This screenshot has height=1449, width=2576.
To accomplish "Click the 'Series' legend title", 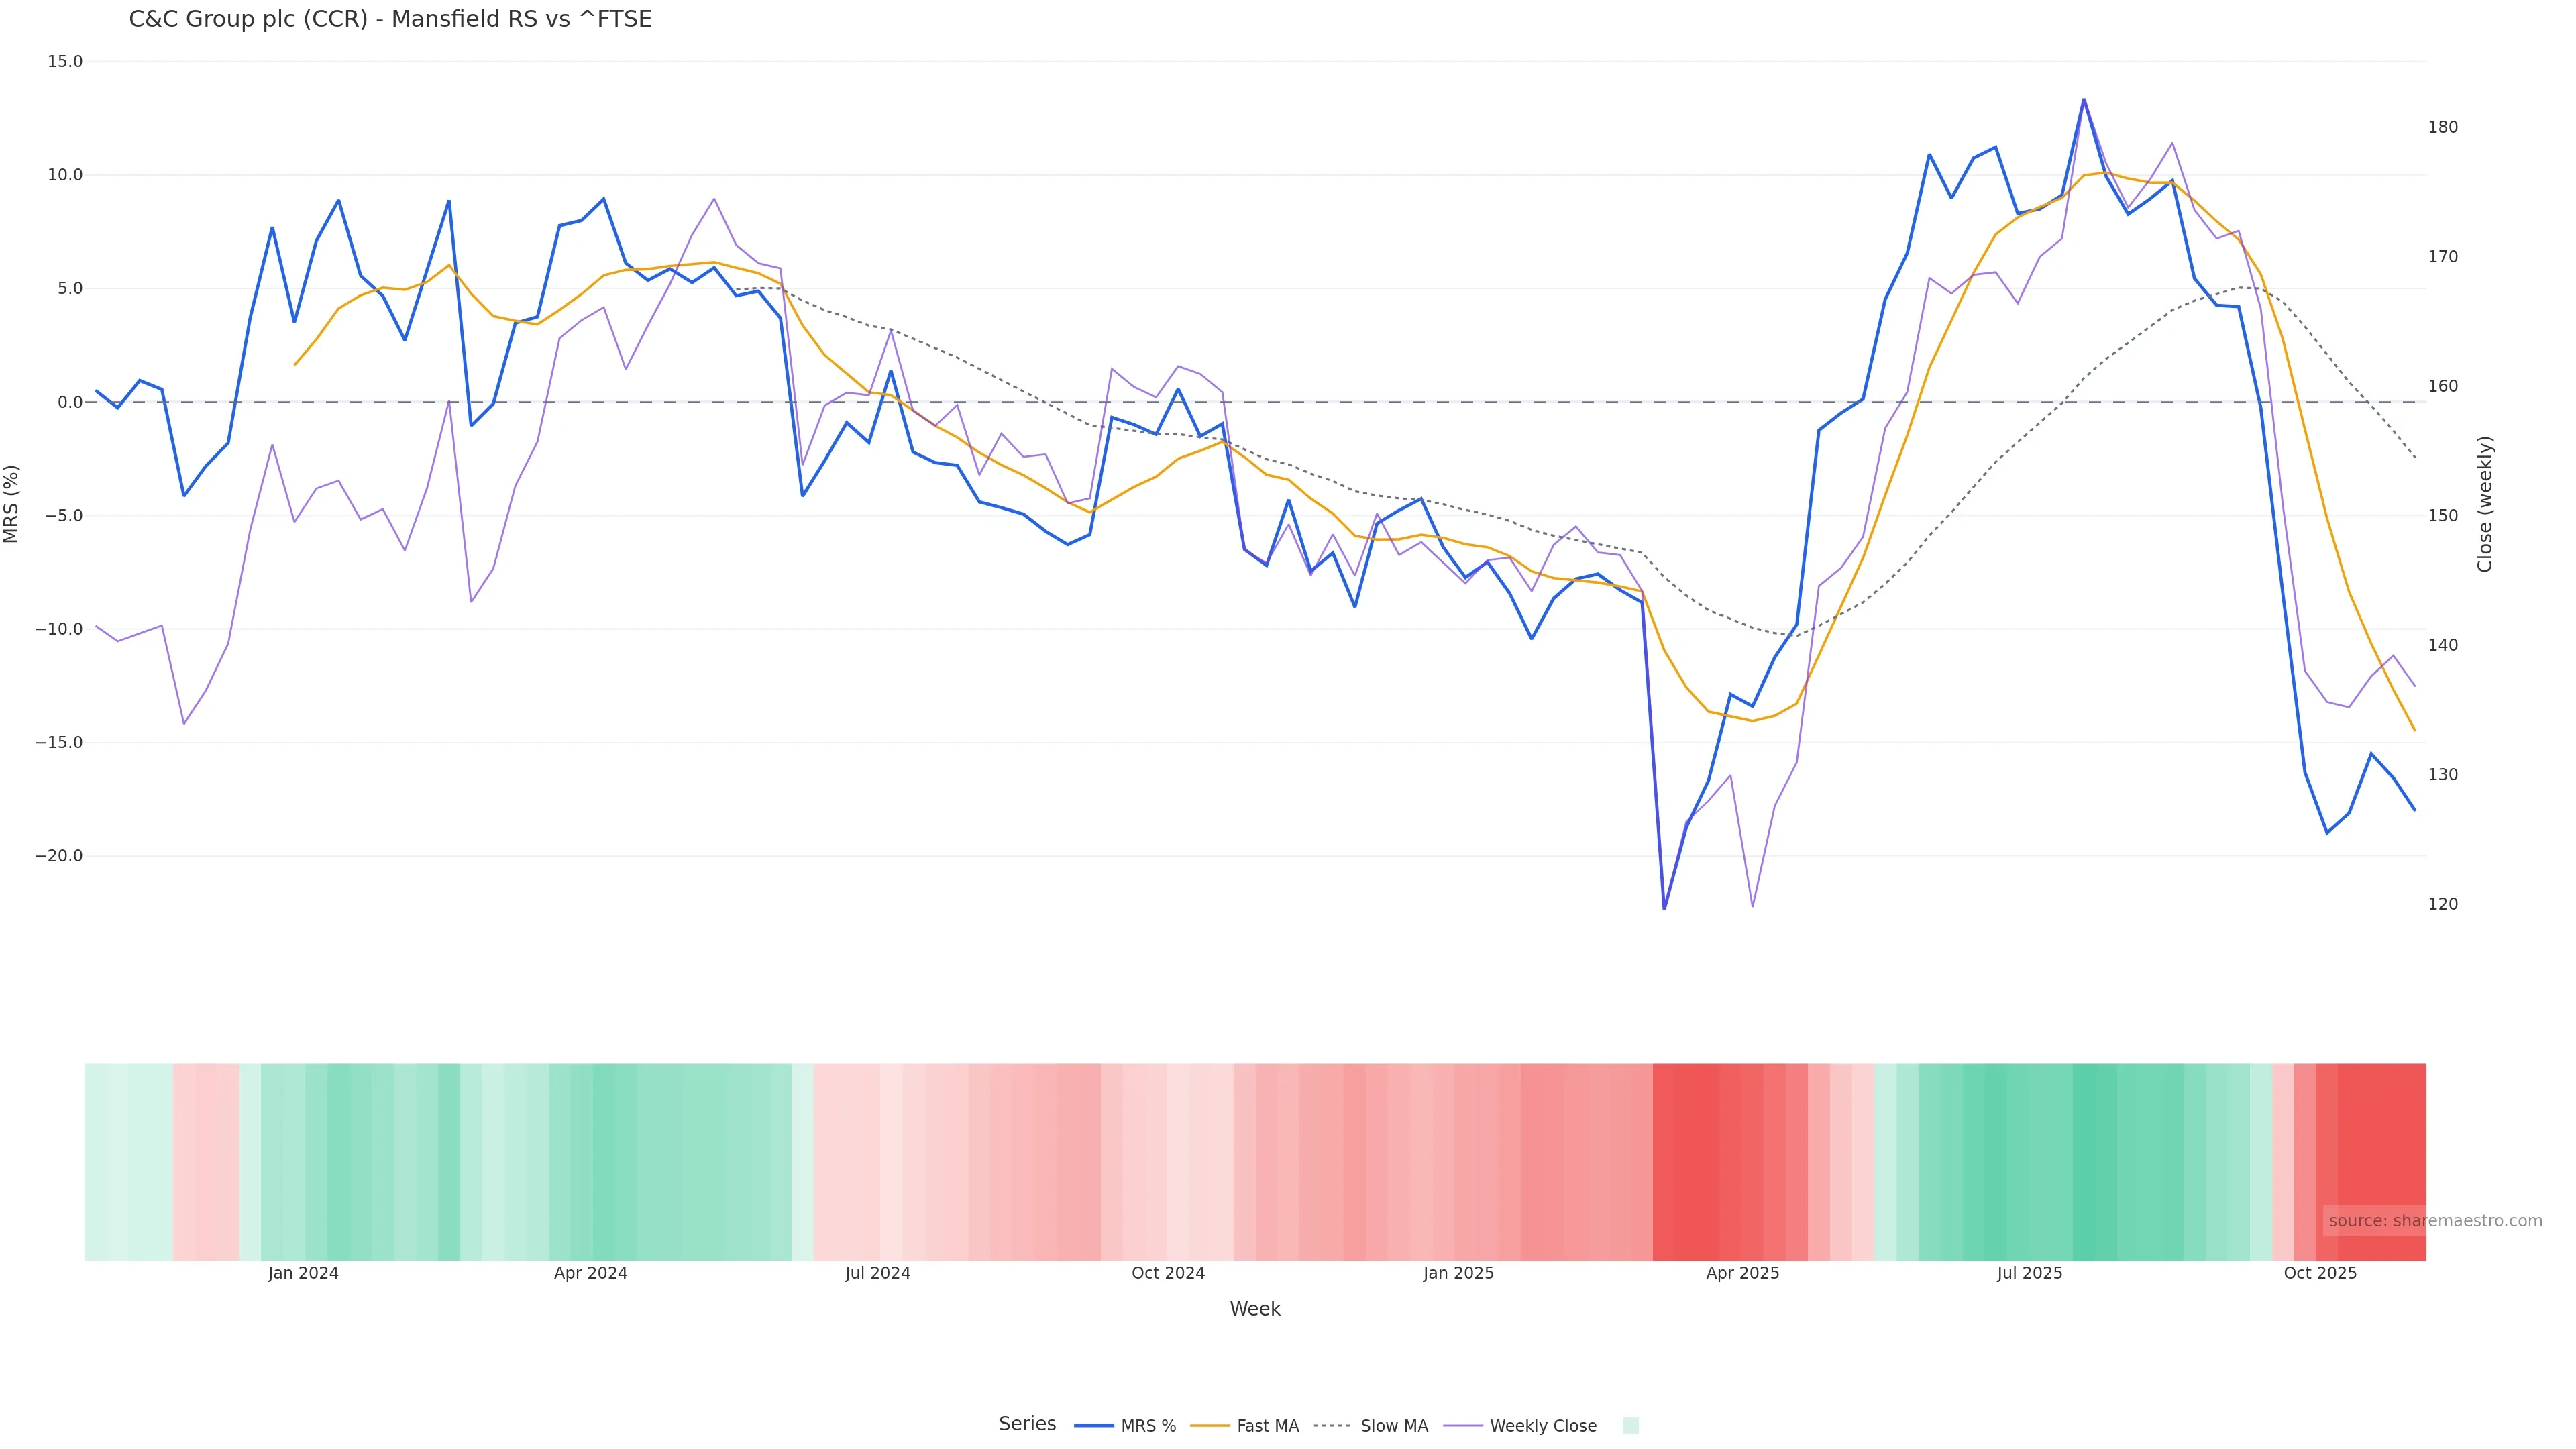I will [x=1027, y=1424].
